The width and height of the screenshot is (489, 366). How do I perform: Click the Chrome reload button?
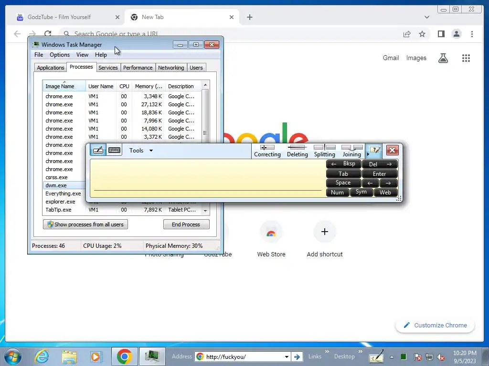[x=48, y=34]
